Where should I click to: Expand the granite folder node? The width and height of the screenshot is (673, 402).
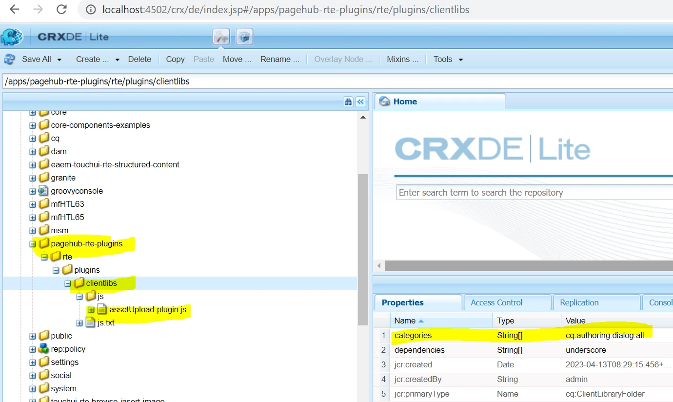(x=33, y=178)
